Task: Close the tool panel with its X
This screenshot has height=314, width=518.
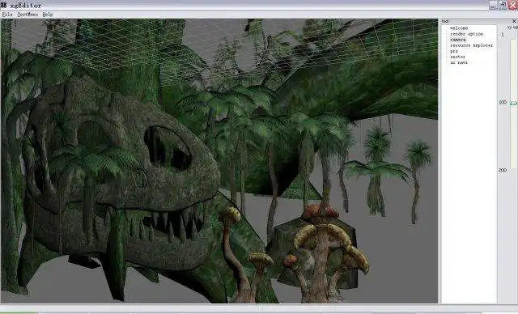Action: point(514,22)
